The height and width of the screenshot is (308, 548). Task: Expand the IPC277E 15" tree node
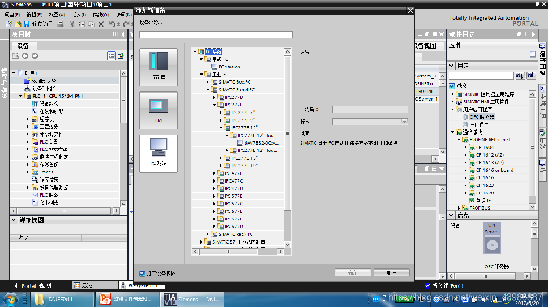click(221, 158)
